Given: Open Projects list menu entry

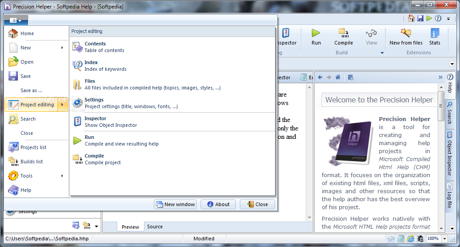Looking at the screenshot, I should pyautogui.click(x=37, y=147).
